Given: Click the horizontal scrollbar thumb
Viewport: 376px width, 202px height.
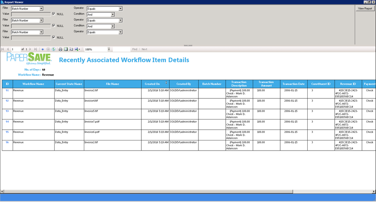Looking at the screenshot, I should point(148,192).
